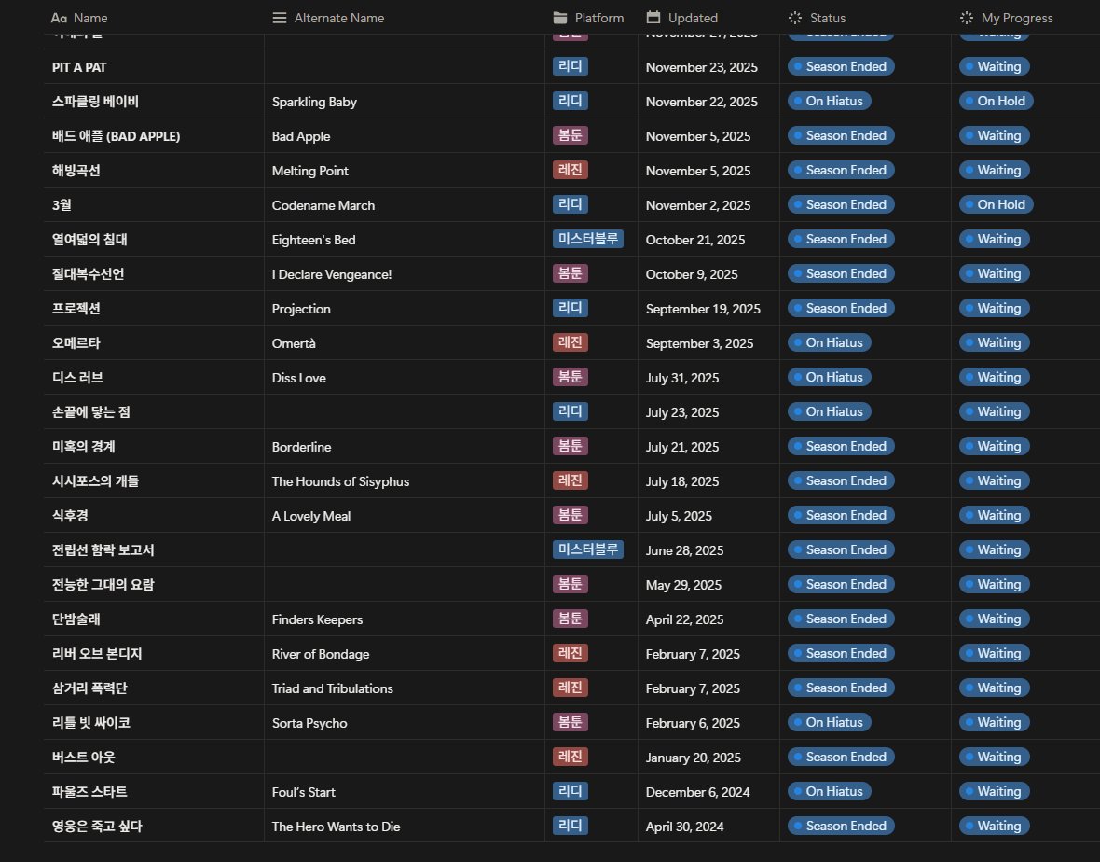Select the Foul's Start alternate name

pyautogui.click(x=304, y=792)
